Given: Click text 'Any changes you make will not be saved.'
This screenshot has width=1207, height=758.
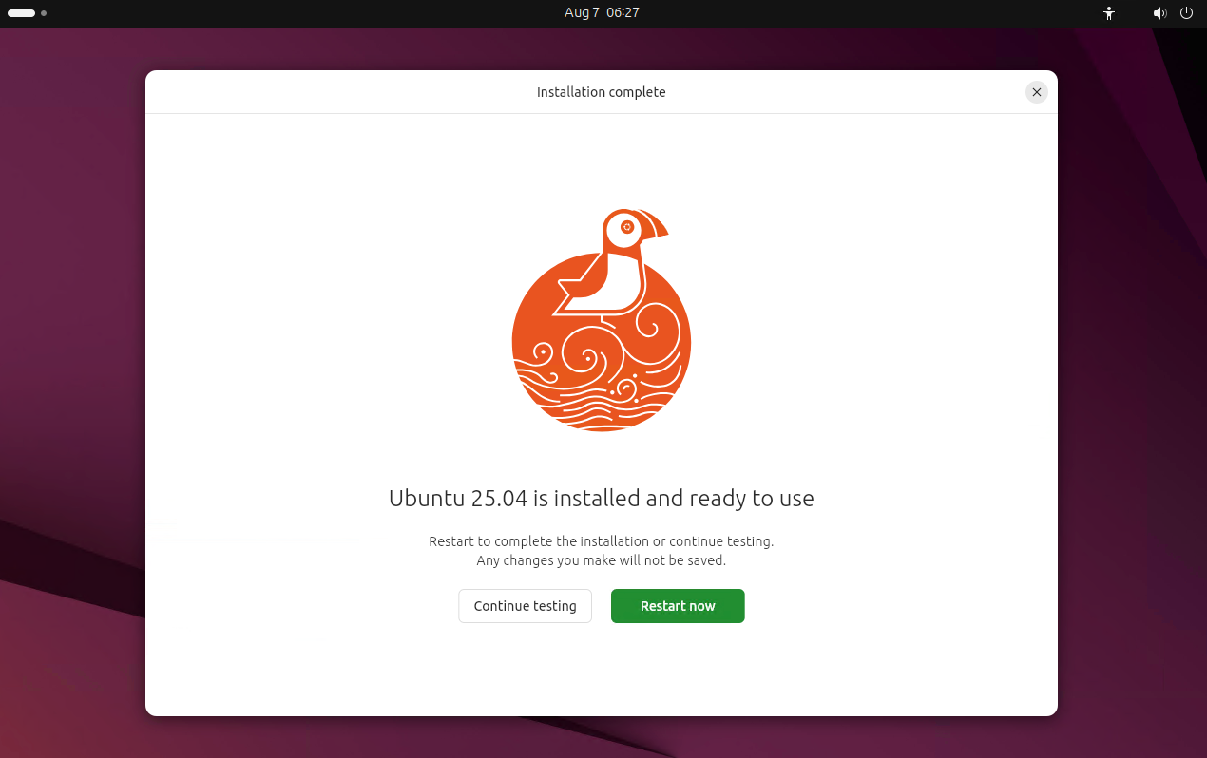Looking at the screenshot, I should click(x=602, y=560).
